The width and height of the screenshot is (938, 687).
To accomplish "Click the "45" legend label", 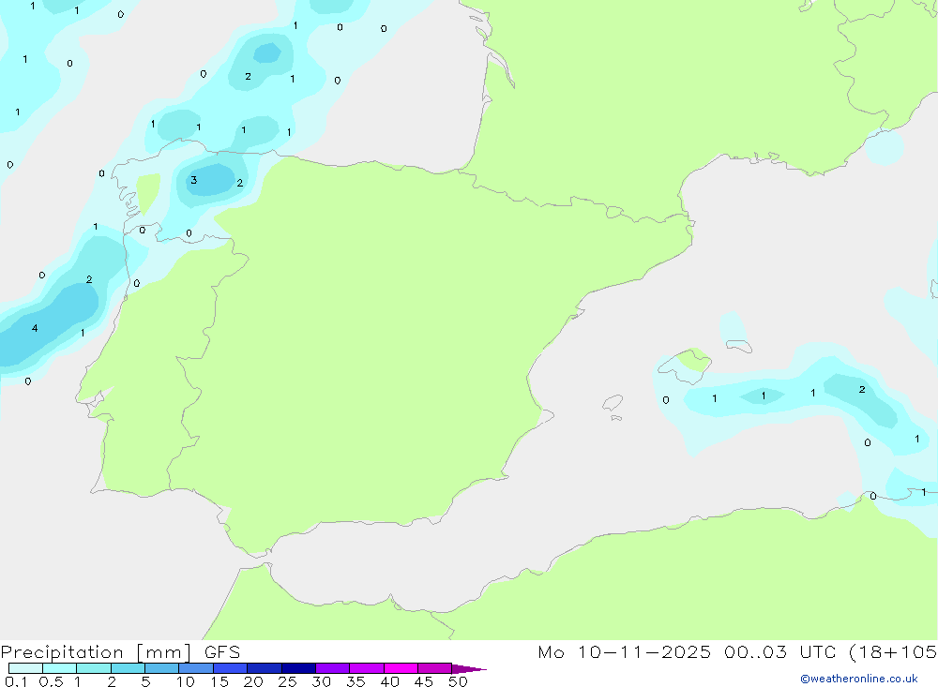I will tap(424, 681).
